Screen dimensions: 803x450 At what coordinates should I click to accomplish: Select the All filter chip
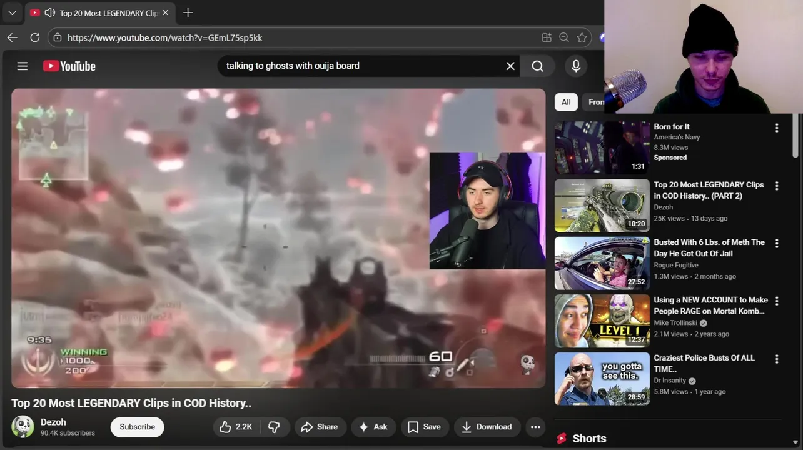click(566, 102)
